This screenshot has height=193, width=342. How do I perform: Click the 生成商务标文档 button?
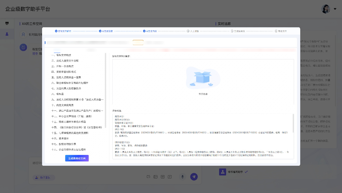click(x=77, y=158)
